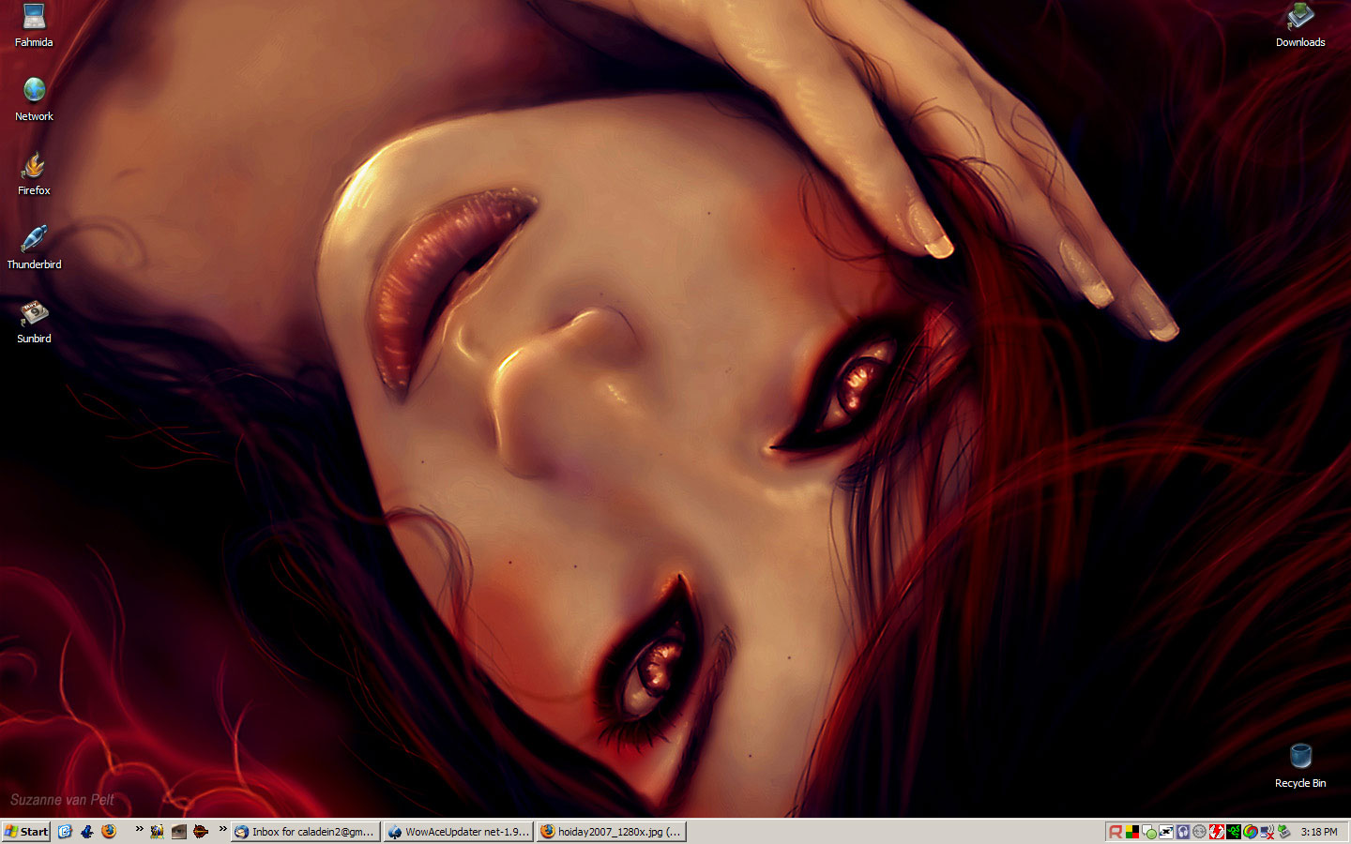
Task: Select the Network desktop icon
Action: (34, 98)
